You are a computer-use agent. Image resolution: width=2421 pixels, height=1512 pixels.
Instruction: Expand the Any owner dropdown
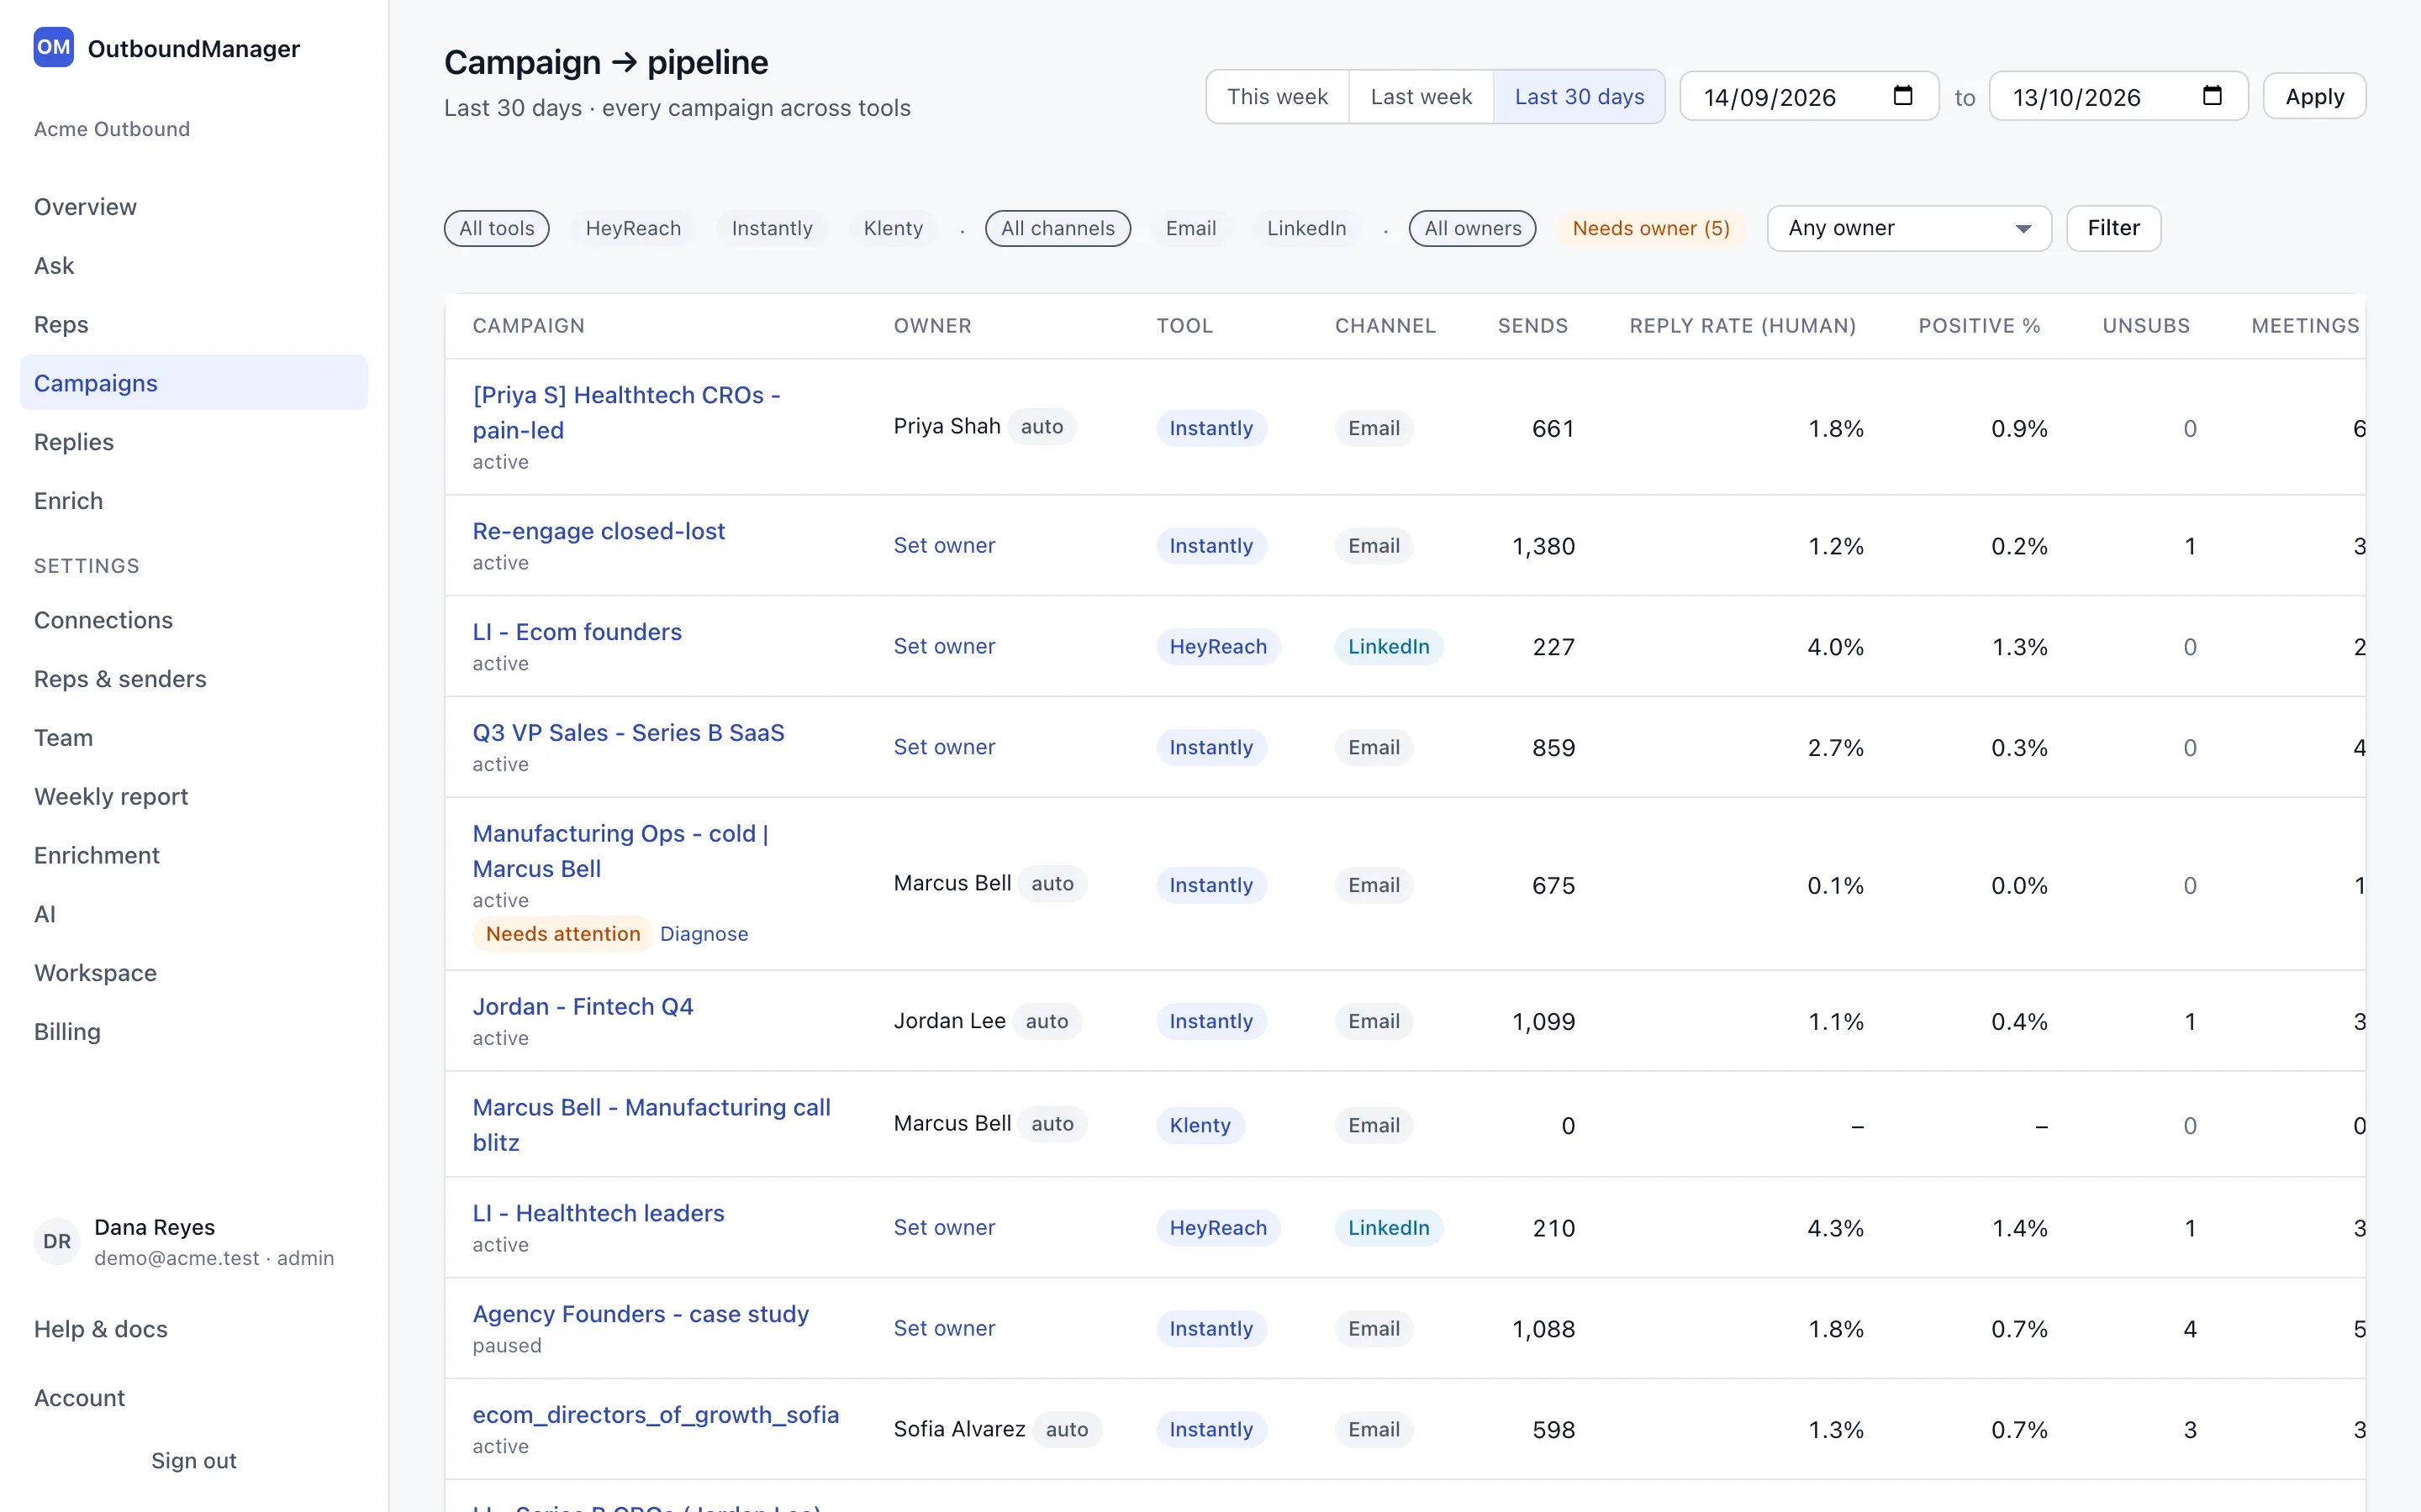point(1909,228)
